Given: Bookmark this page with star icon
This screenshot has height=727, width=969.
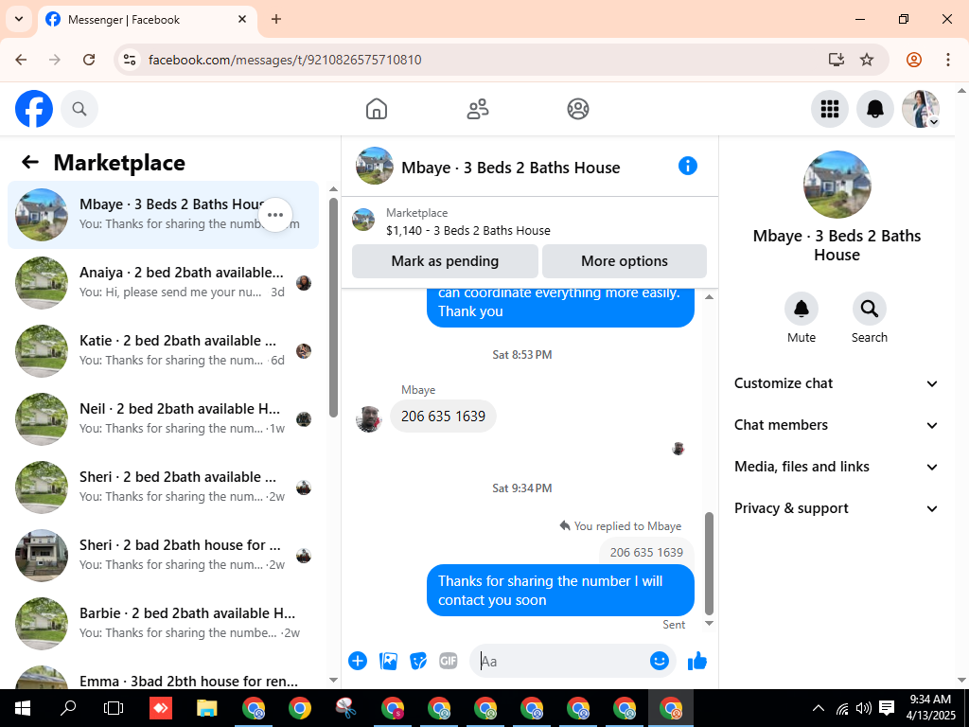Looking at the screenshot, I should 867,60.
